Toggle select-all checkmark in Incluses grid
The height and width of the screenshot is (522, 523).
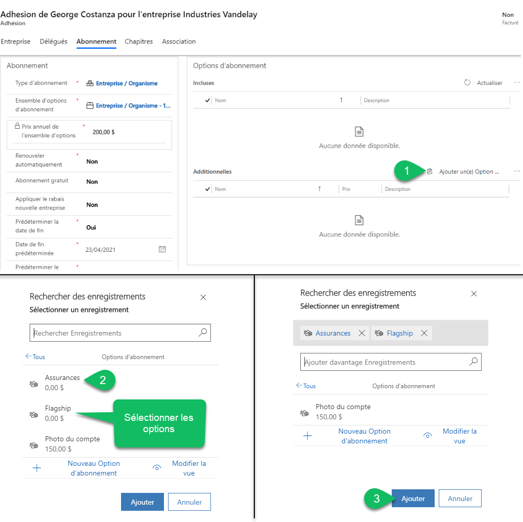coord(207,101)
